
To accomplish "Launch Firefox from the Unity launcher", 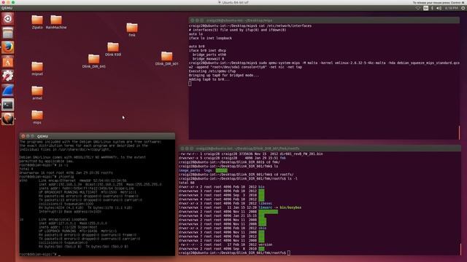I will 8,47.
